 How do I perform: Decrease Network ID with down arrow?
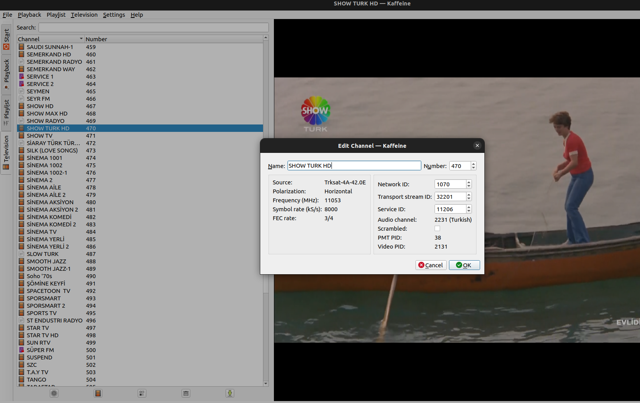(469, 186)
